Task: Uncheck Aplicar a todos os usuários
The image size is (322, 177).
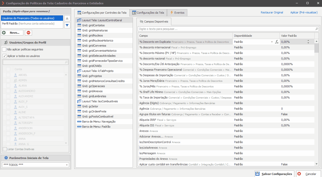Action: click(x=4, y=56)
